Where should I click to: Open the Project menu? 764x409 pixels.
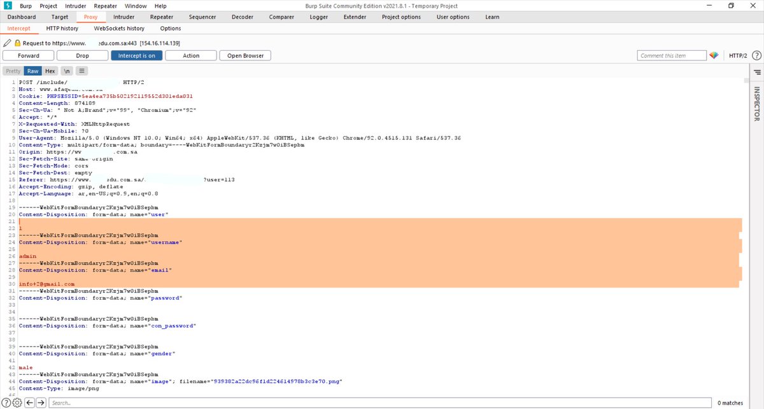click(x=48, y=6)
